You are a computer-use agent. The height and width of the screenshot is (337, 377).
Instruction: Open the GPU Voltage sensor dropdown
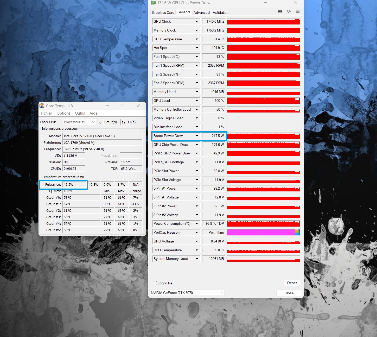click(197, 241)
